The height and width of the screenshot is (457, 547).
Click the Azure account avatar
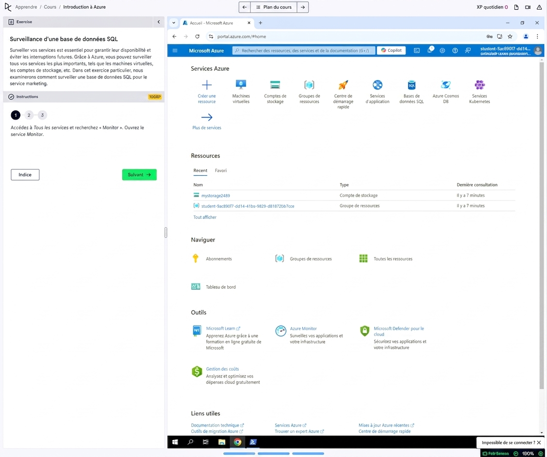coord(538,50)
